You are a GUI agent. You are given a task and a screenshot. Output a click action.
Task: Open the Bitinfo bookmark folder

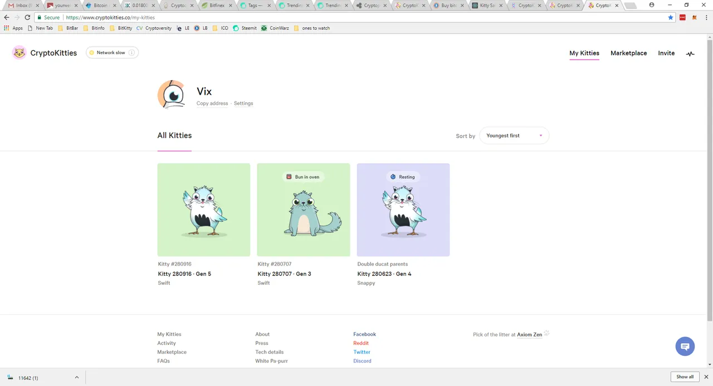pyautogui.click(x=94, y=28)
